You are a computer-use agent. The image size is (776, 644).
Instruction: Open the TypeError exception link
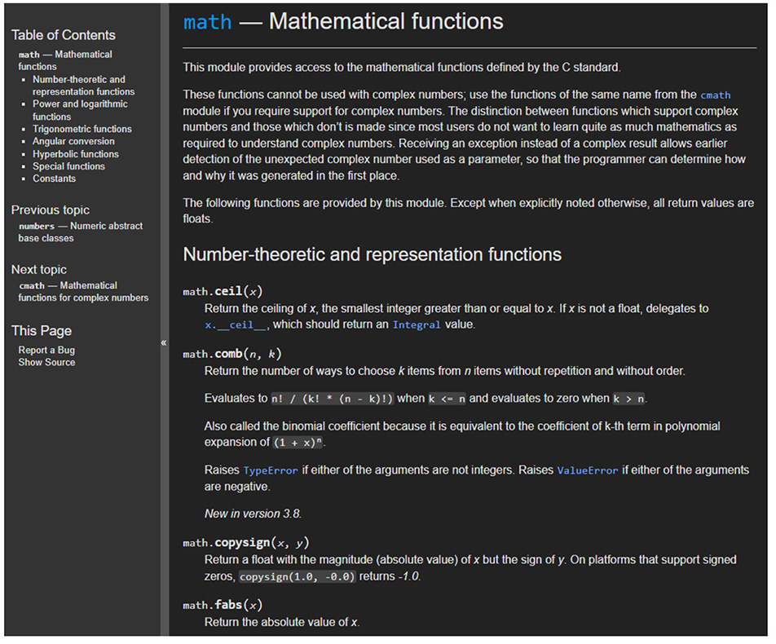point(271,470)
